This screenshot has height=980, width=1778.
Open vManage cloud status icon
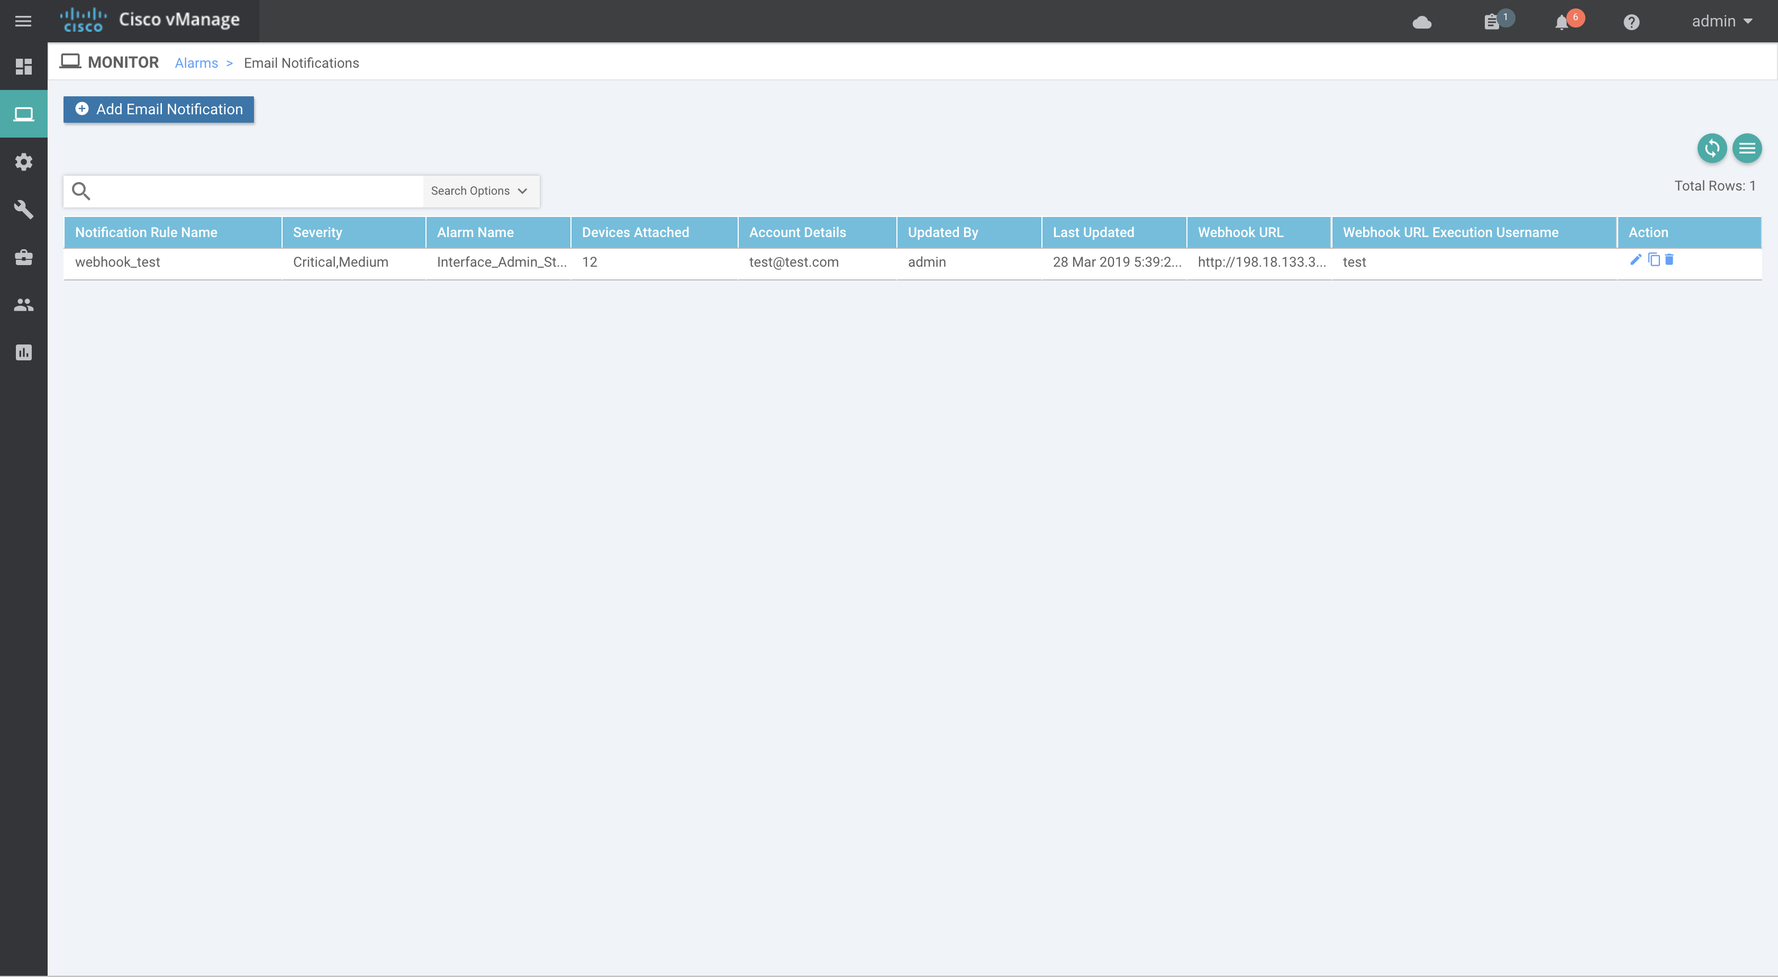[1422, 21]
